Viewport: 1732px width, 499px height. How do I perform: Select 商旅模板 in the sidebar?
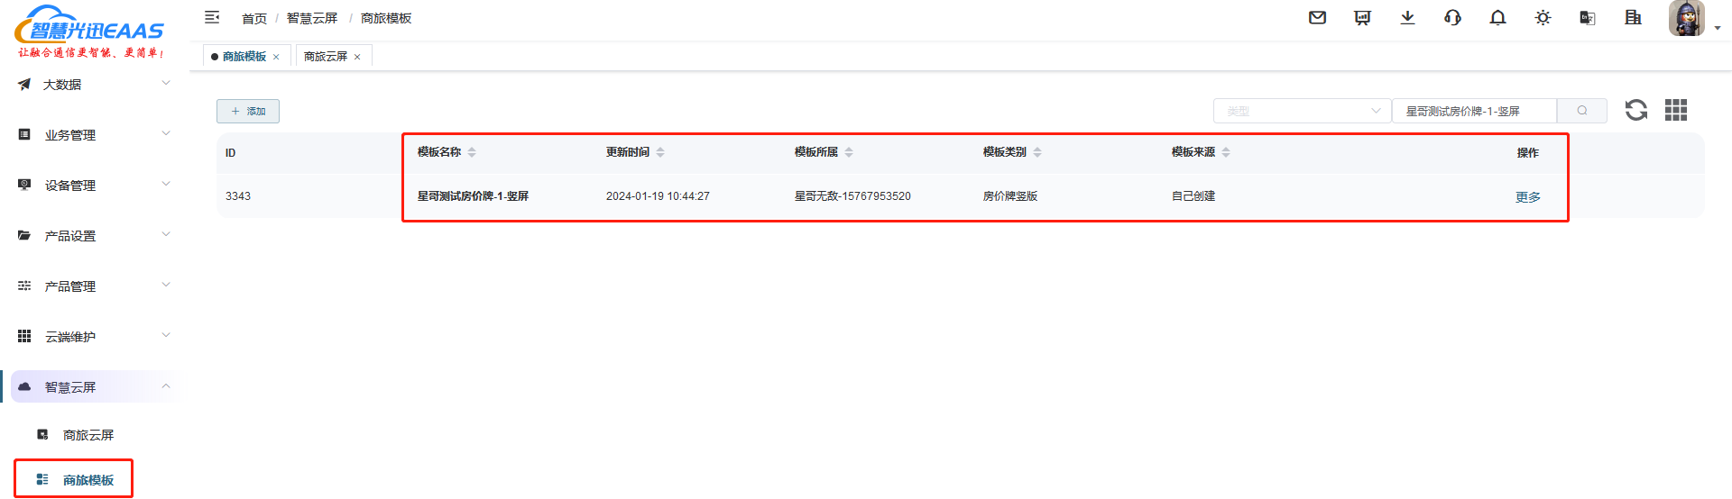88,480
